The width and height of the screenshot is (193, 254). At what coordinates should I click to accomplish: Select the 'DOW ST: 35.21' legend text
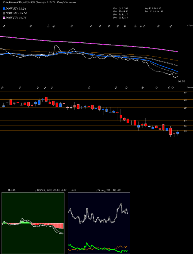pos(16,8)
